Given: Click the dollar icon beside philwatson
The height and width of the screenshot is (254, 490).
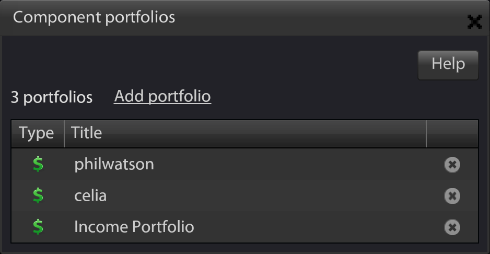Looking at the screenshot, I should (38, 164).
